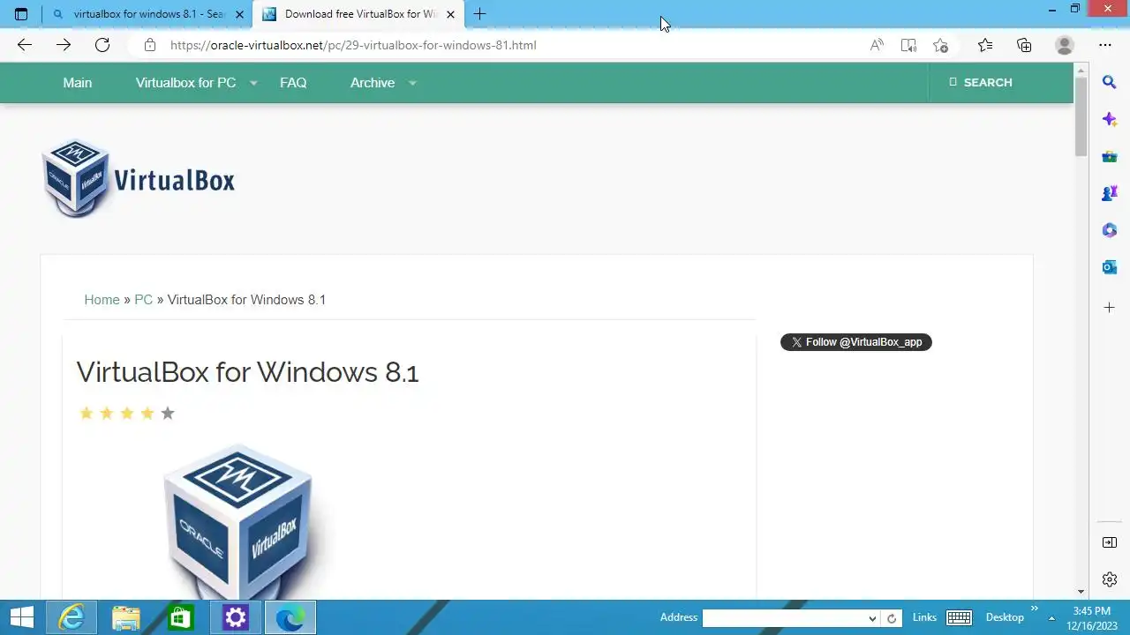Click the Windows Start button

pyautogui.click(x=21, y=617)
